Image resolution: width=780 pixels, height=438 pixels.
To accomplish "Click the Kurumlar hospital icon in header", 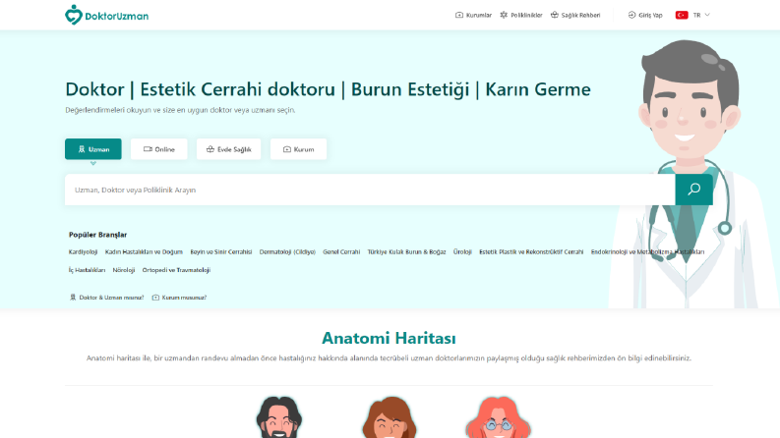I will click(x=459, y=15).
